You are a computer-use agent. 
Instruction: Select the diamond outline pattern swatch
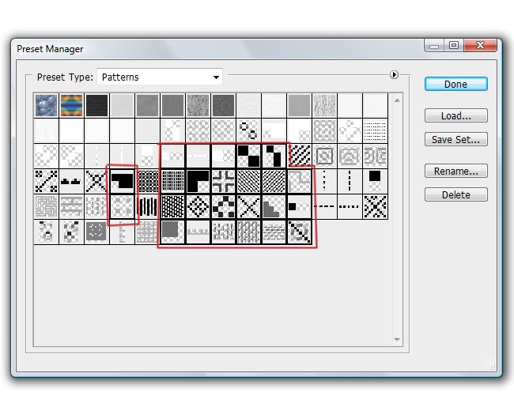pos(198,207)
